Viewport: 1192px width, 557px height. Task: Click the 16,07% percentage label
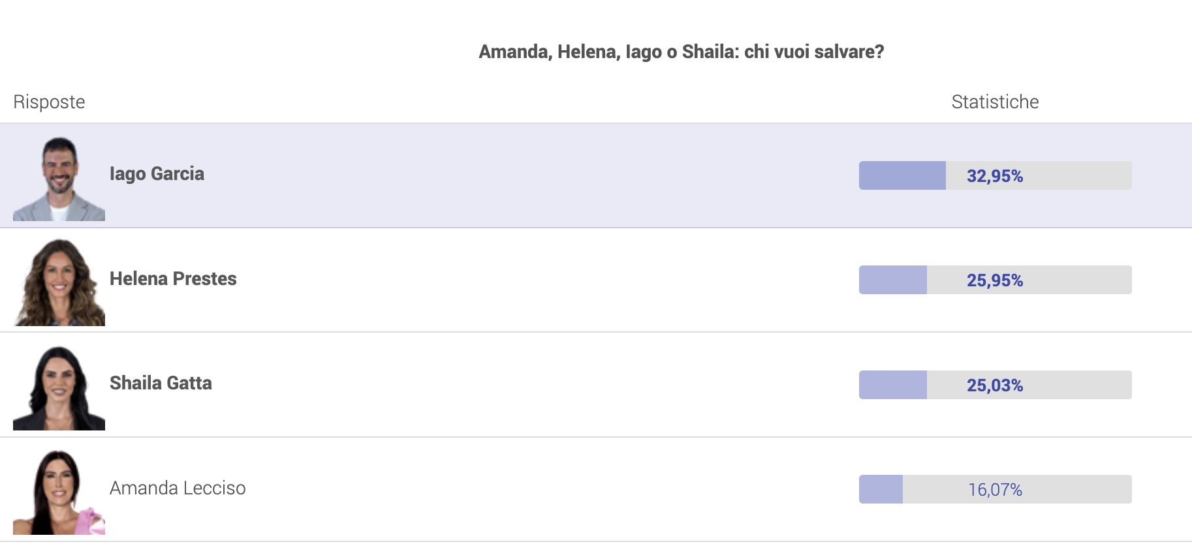(x=995, y=490)
